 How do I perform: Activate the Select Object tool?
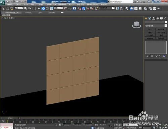26,8
